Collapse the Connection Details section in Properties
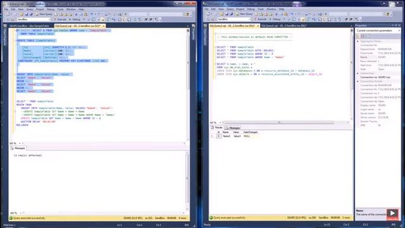The height and width of the screenshot is (228, 405). (x=358, y=81)
